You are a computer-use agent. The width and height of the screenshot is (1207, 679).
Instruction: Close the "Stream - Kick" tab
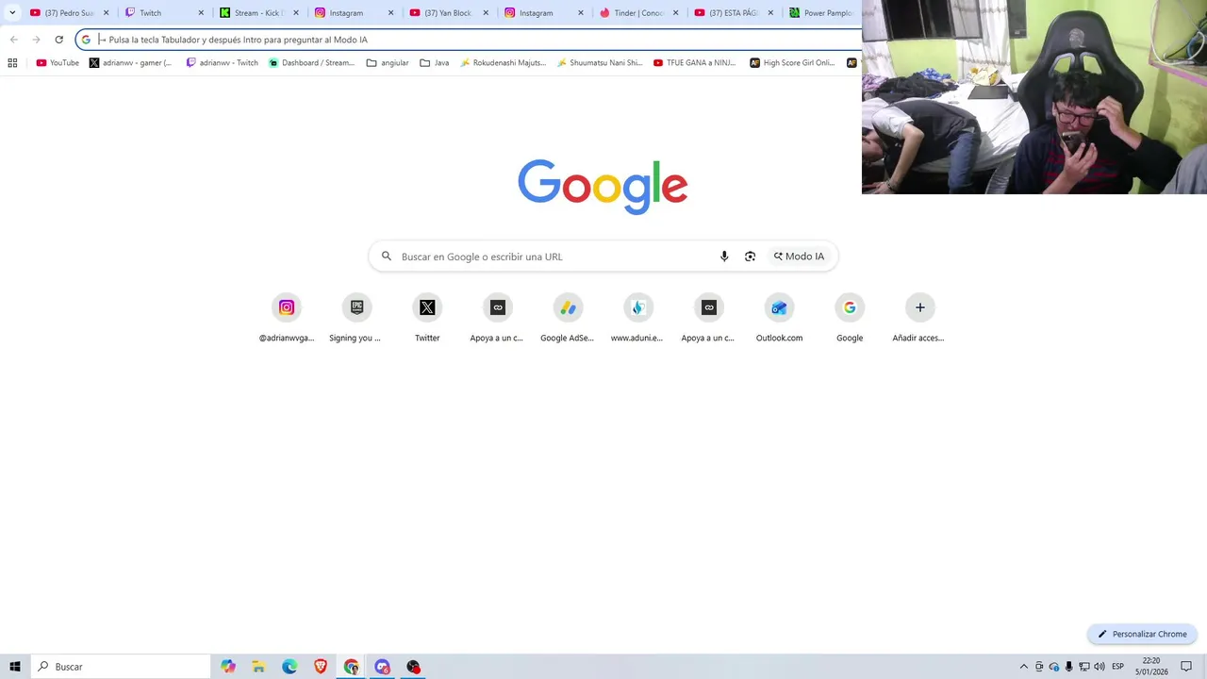tap(296, 13)
